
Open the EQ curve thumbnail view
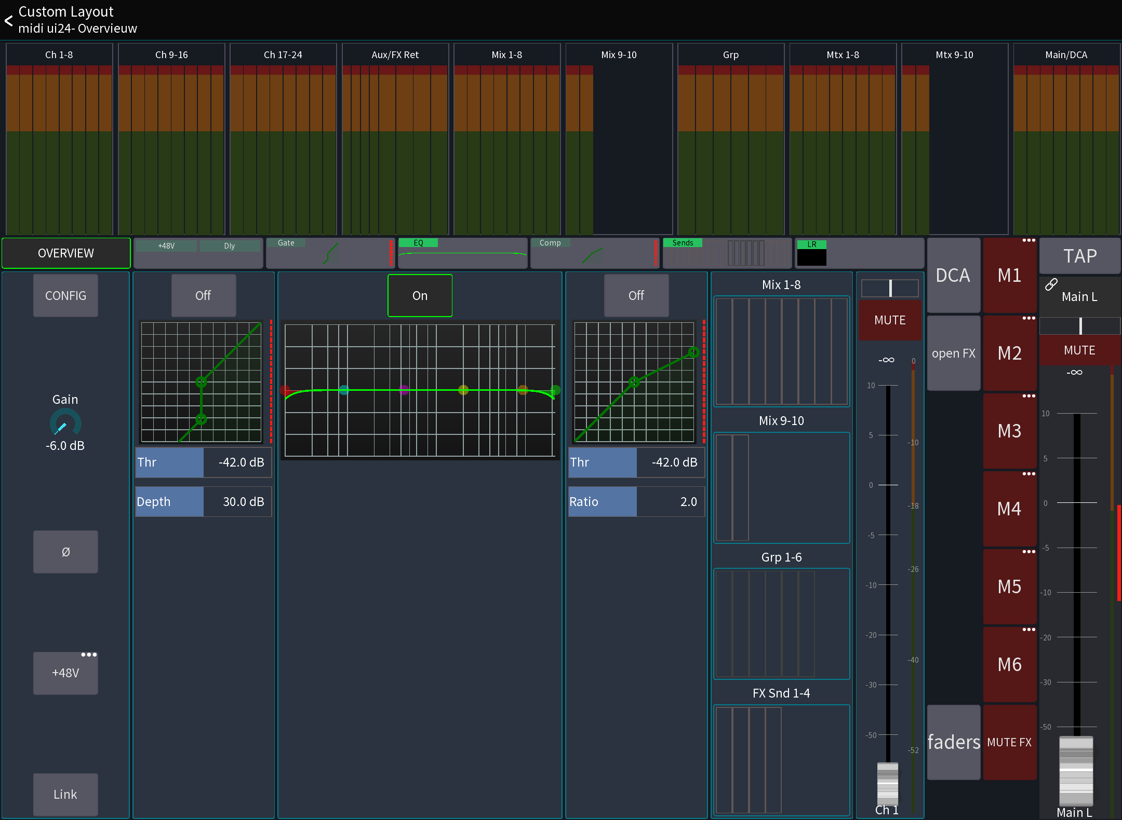pyautogui.click(x=462, y=253)
